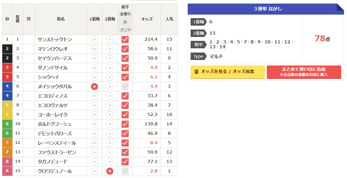Click blue frame number 4 beside メイショウタバル
The image size is (347, 178).
point(7,86)
